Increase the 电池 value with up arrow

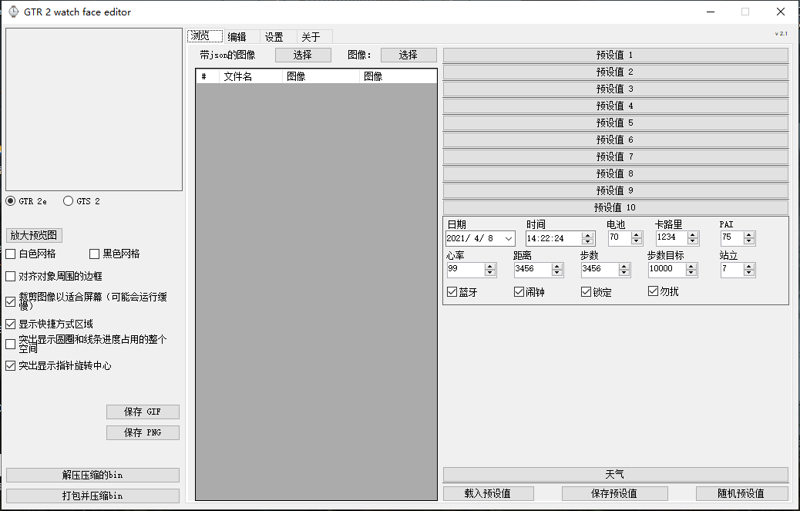point(637,235)
